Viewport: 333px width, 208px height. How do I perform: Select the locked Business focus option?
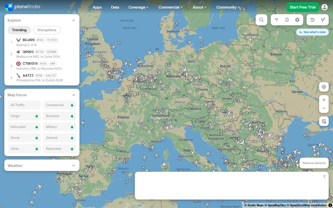[59, 116]
